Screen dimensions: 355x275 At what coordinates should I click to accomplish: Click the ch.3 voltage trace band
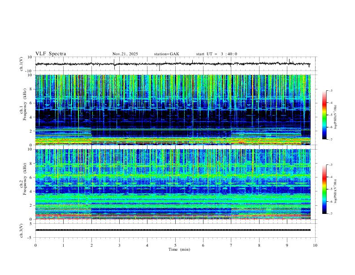pyautogui.click(x=173, y=230)
